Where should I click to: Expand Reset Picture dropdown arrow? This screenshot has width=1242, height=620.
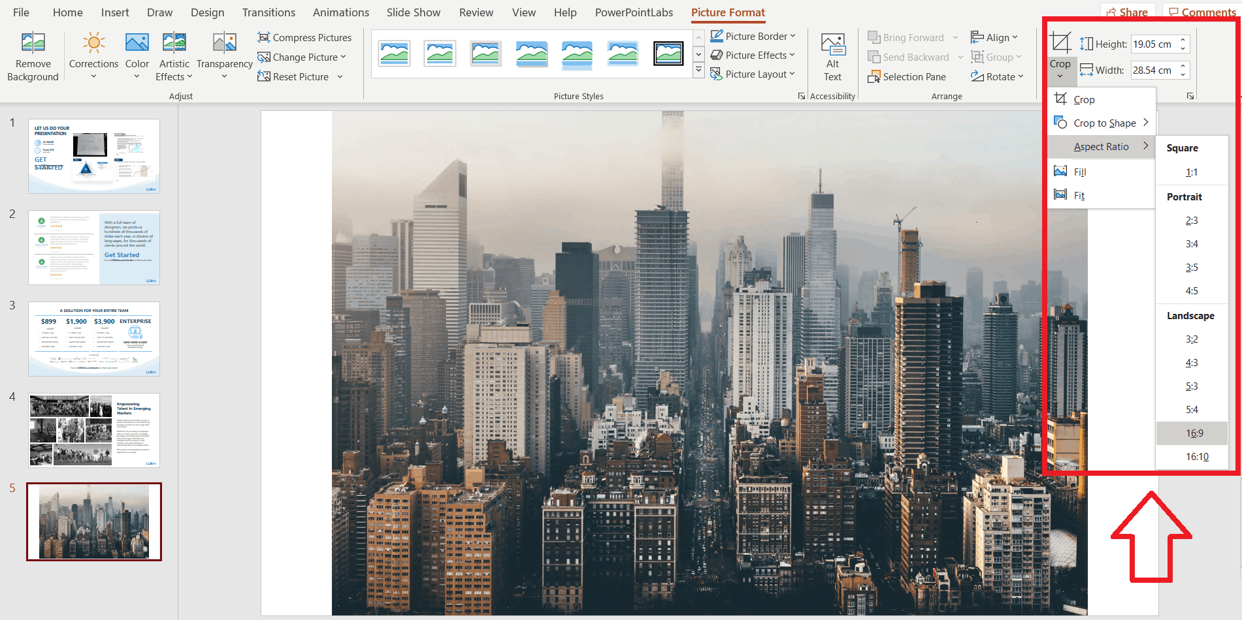(x=340, y=76)
